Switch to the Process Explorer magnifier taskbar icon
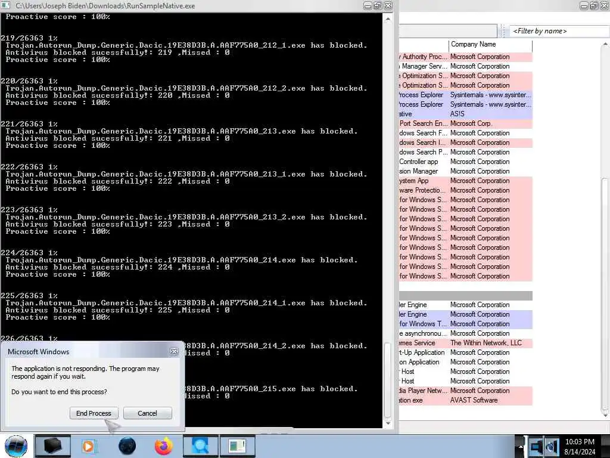 [200, 446]
